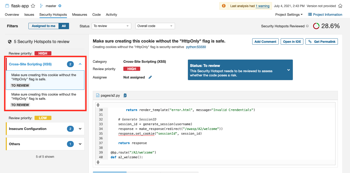350x173 pixels.
Task: Select the second HttpOnly cookie hotspot
Action: pyautogui.click(x=45, y=99)
